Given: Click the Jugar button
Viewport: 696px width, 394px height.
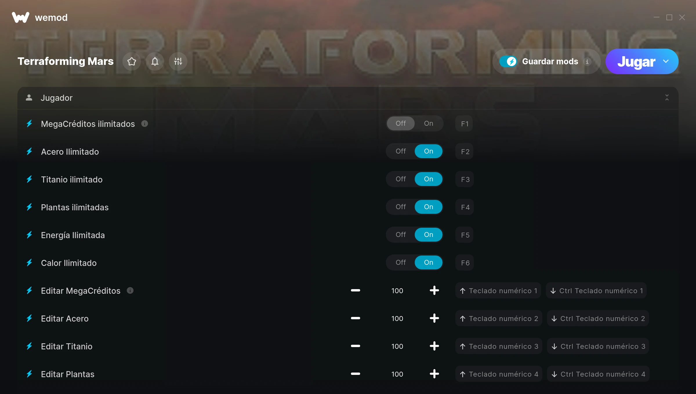Looking at the screenshot, I should [636, 61].
